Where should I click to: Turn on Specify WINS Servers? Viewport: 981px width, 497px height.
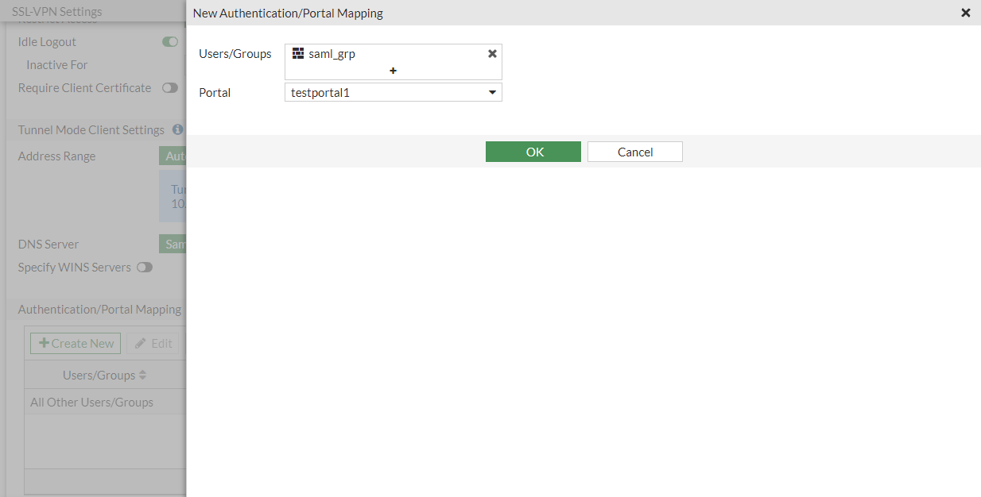144,268
